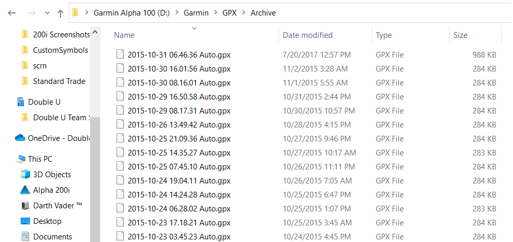Select the 3D Objects folder icon
This screenshot has height=242, width=513.
[25, 175]
